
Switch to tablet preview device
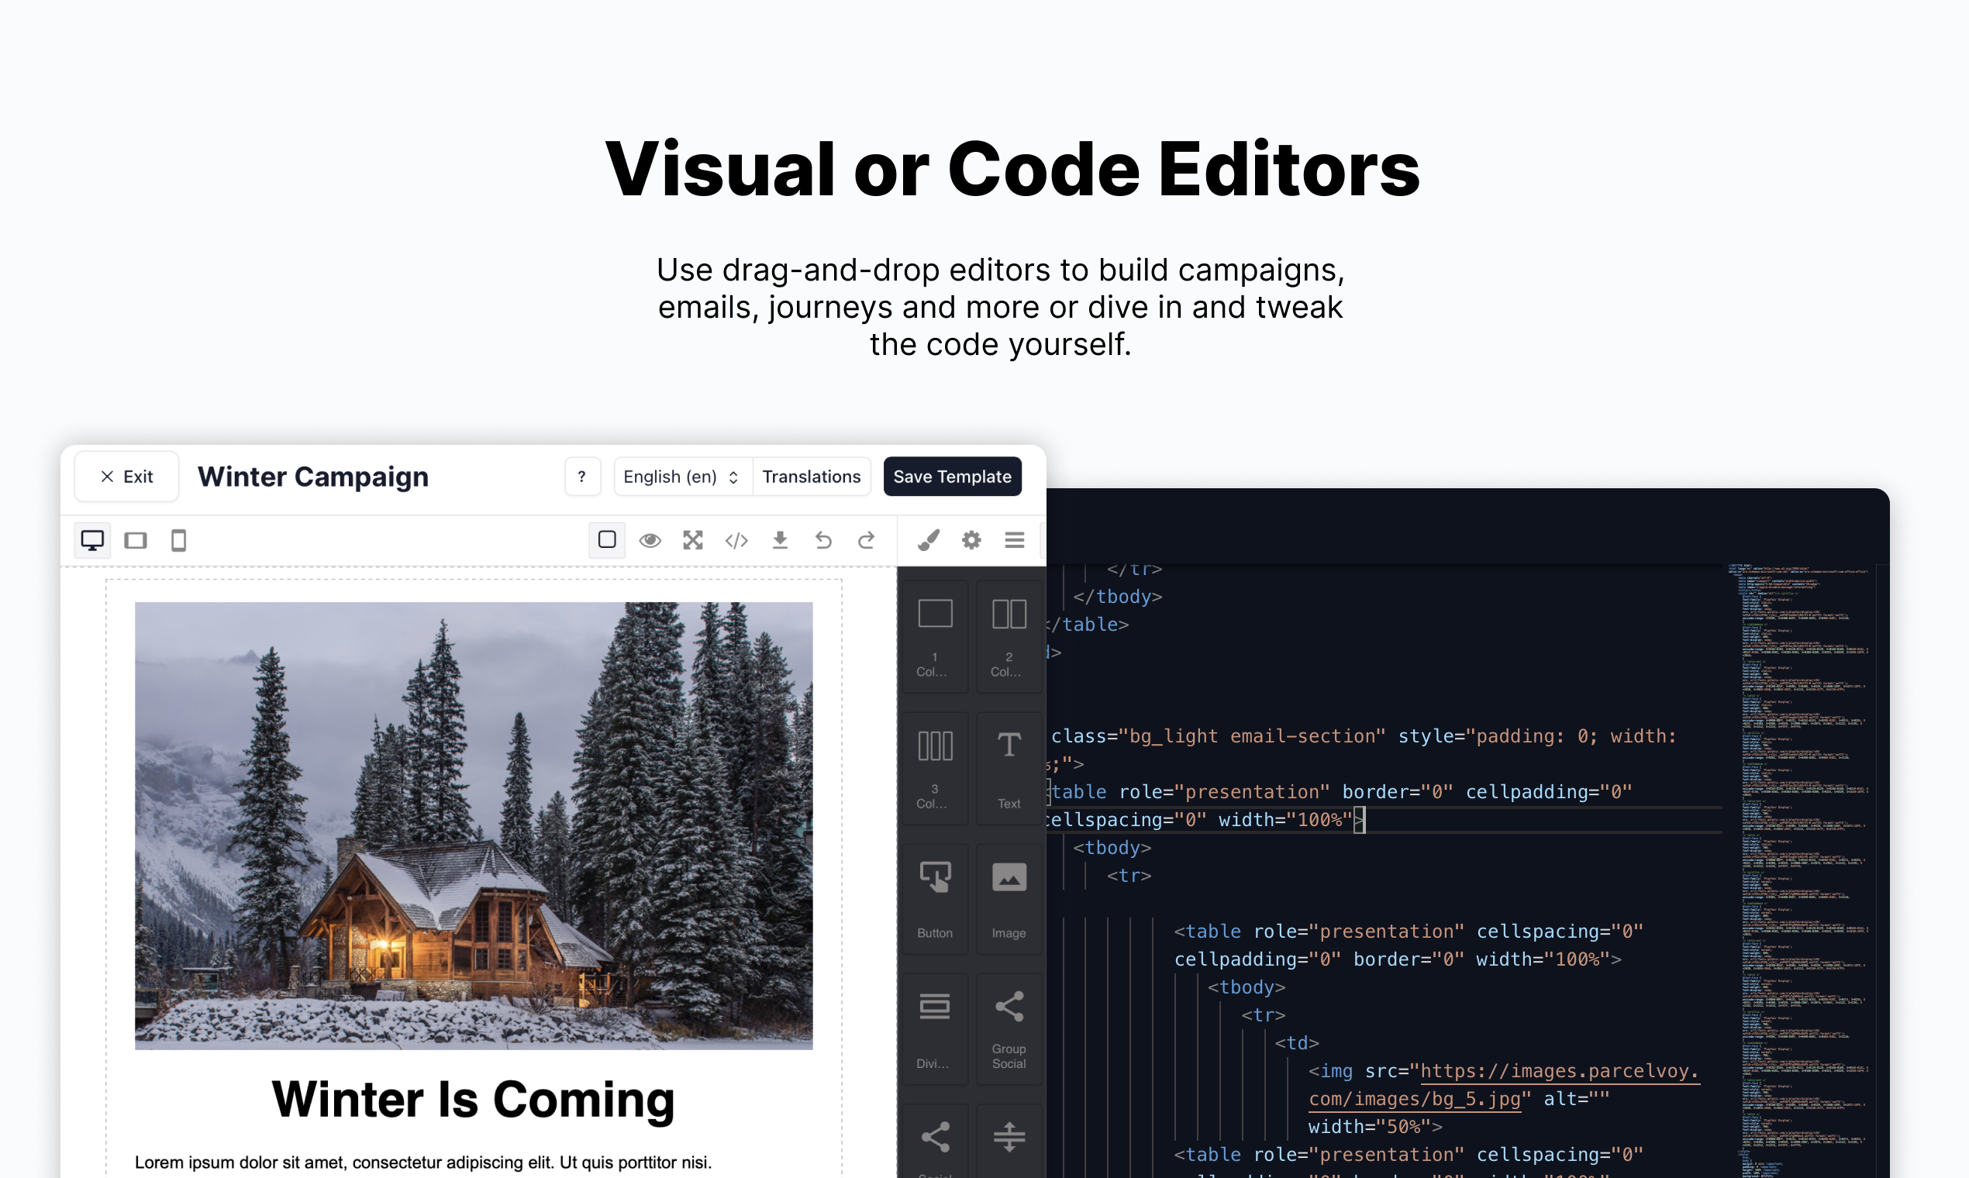point(136,541)
